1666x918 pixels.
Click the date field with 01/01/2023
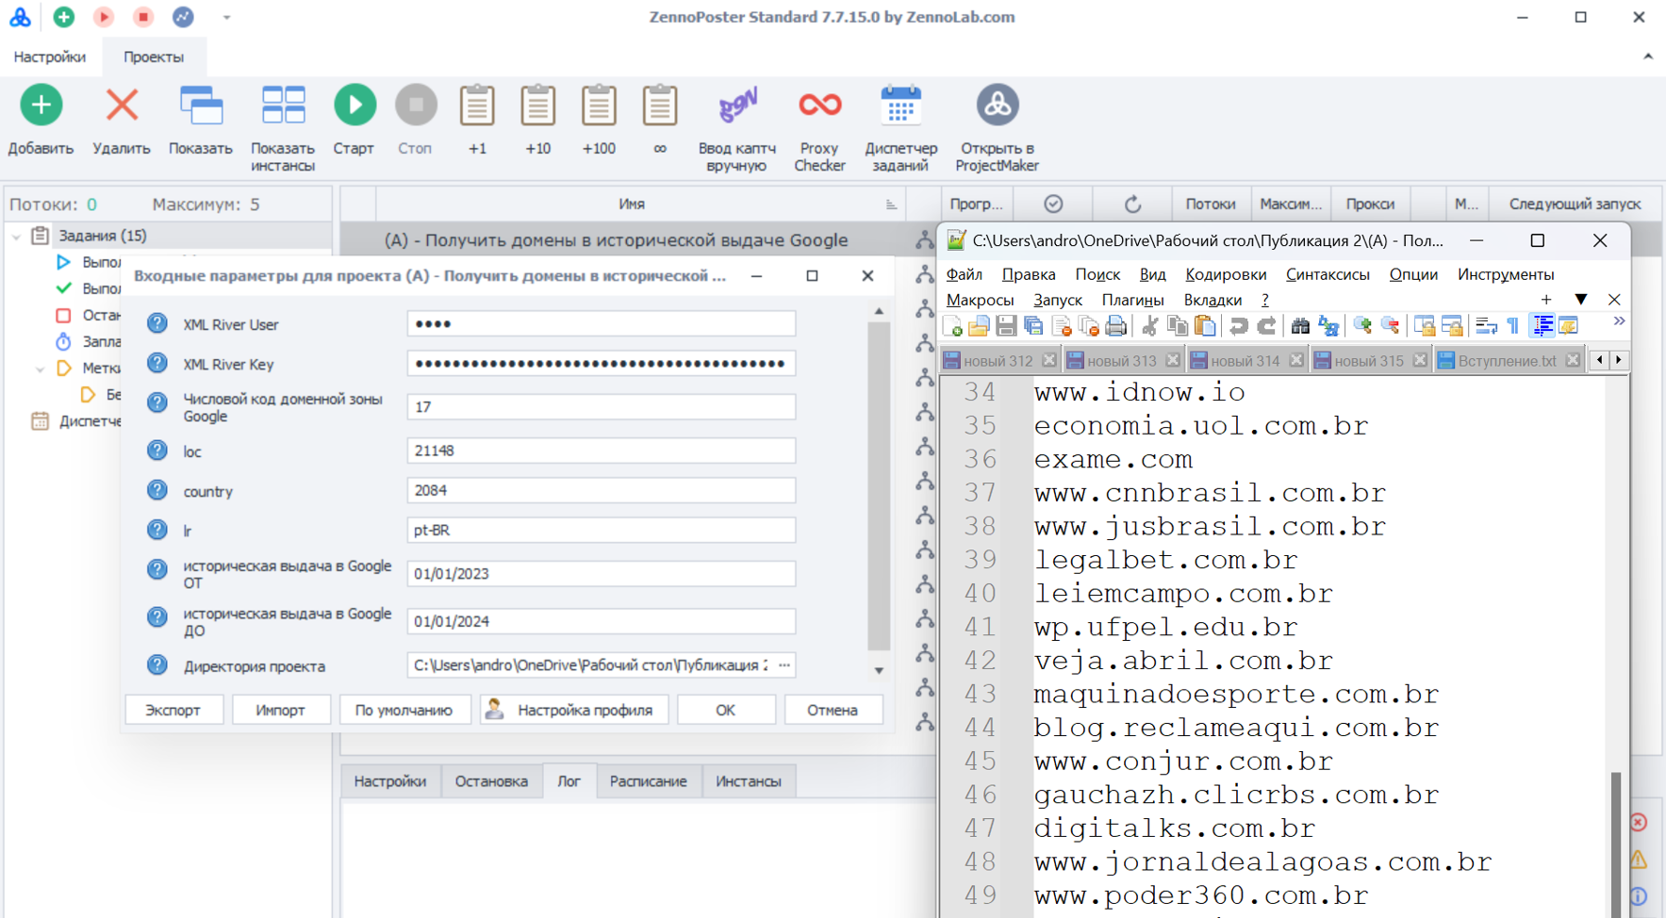tap(602, 573)
